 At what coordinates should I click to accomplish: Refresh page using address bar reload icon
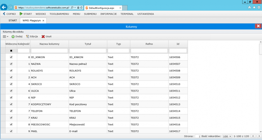click(81, 8)
